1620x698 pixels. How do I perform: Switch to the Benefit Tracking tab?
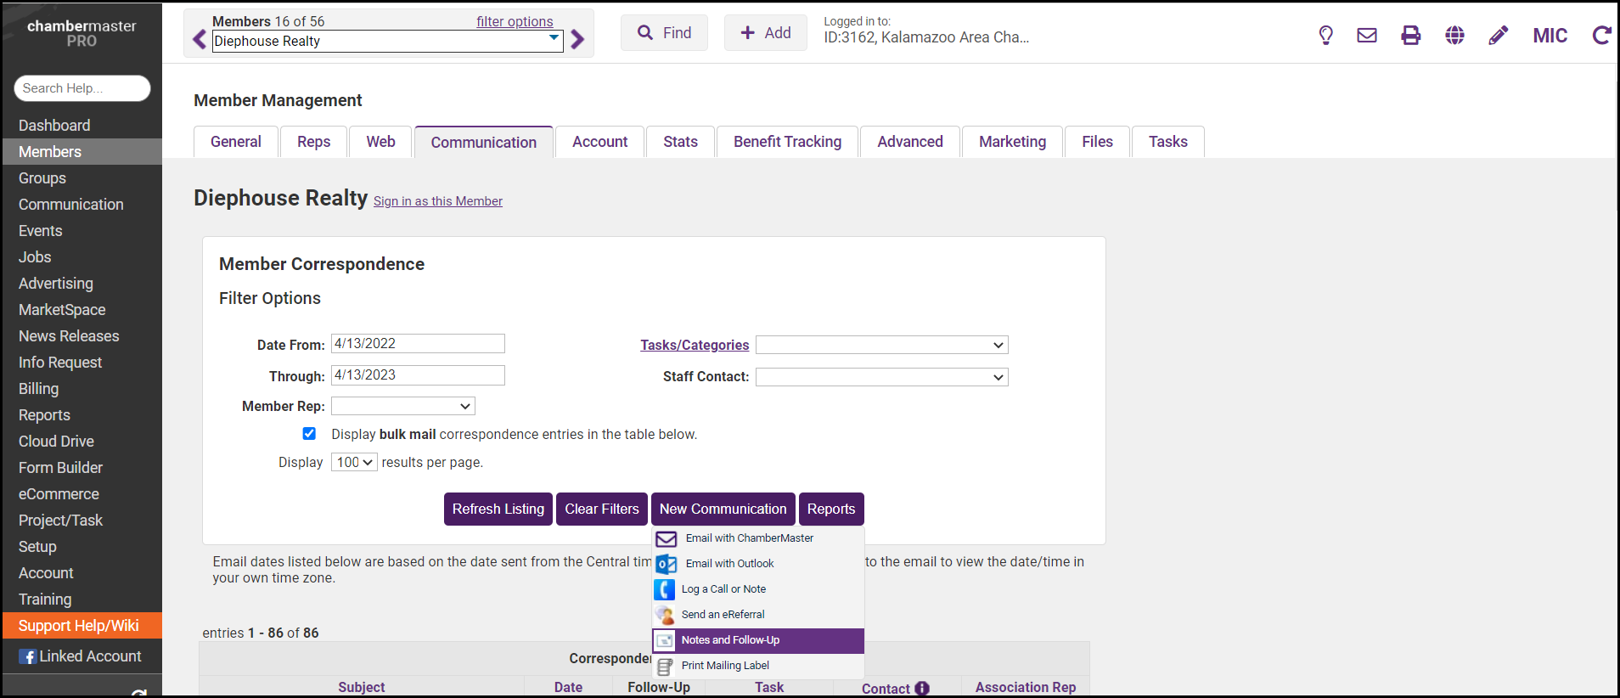787,142
